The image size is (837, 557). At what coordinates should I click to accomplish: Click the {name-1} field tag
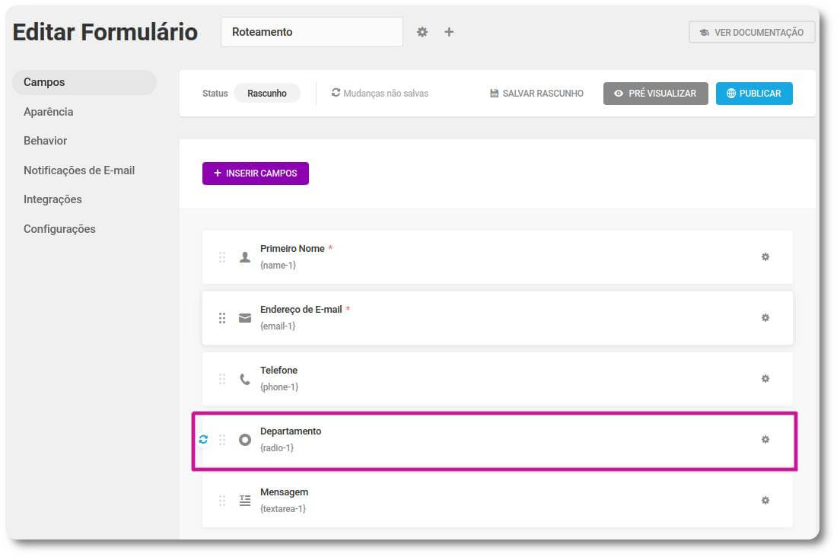[278, 266]
